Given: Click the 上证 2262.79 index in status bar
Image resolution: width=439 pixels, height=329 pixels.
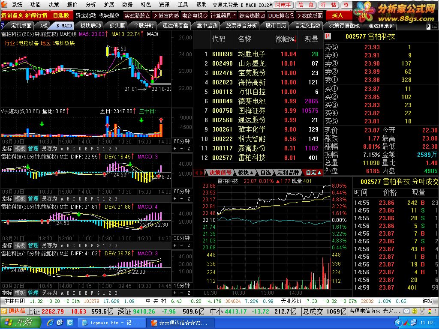Looking at the screenshot, I should pyautogui.click(x=45, y=311).
